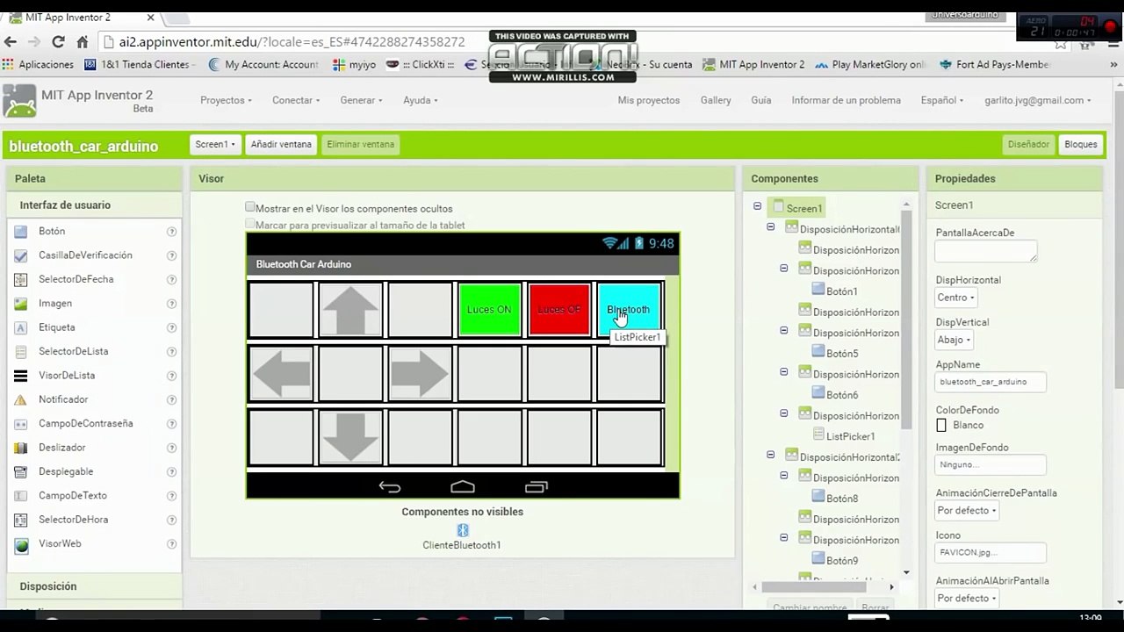This screenshot has height=632, width=1124.
Task: Select the SelectorDeLista palette icon
Action: point(21,351)
